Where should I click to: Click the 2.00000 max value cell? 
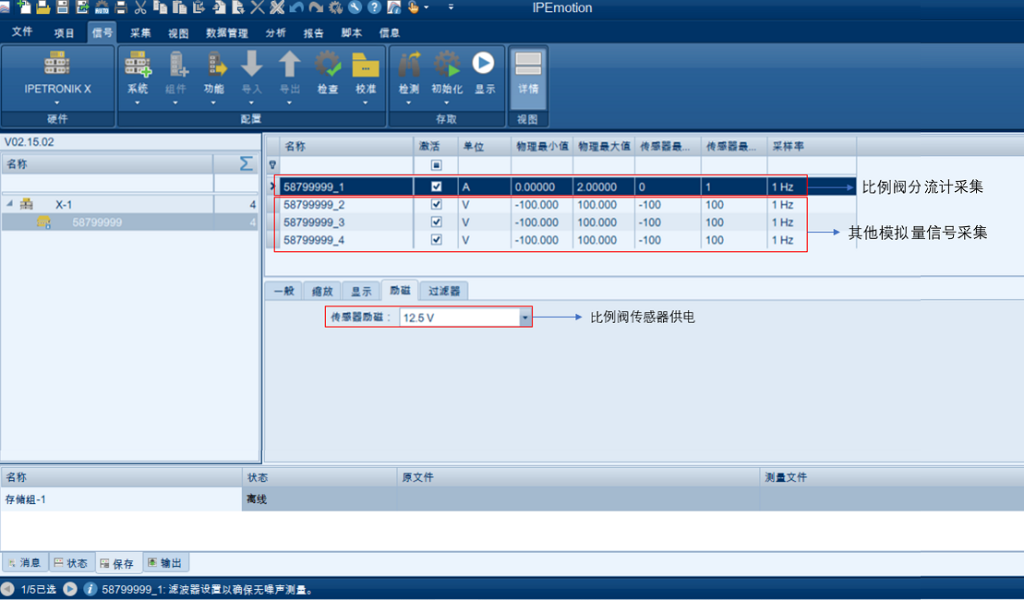(604, 186)
